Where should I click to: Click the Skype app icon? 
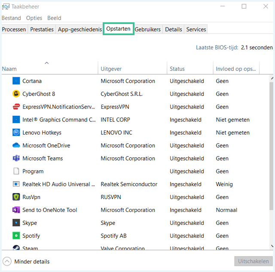pyautogui.click(x=16, y=223)
